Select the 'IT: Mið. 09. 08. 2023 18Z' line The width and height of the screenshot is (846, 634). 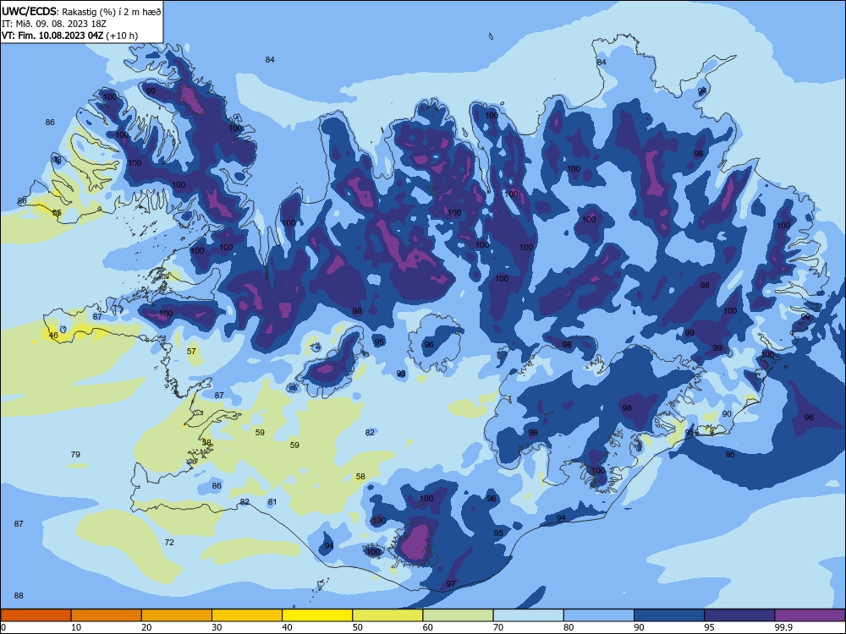54,24
